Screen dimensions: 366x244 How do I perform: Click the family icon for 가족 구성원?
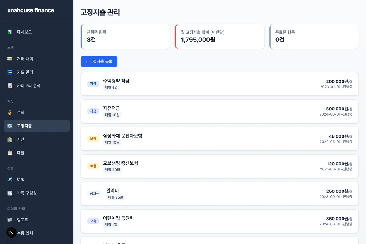coord(10,193)
